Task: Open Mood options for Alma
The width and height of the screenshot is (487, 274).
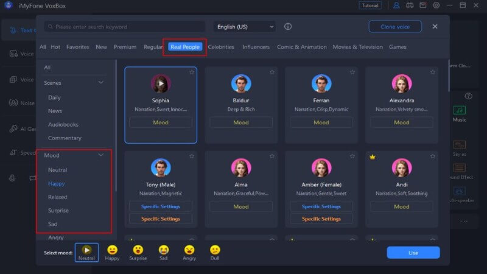Action: [241, 206]
